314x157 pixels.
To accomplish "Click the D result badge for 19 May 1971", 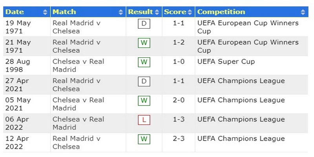I will click(144, 24).
